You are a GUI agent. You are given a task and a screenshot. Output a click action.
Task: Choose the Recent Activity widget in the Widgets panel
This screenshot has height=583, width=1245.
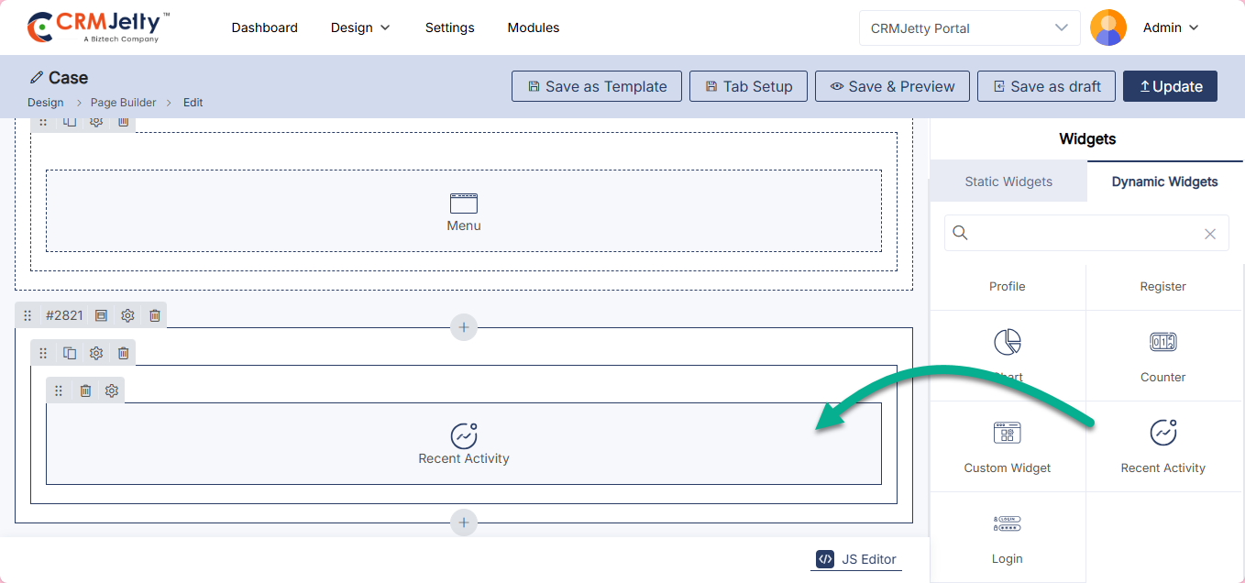pyautogui.click(x=1162, y=446)
